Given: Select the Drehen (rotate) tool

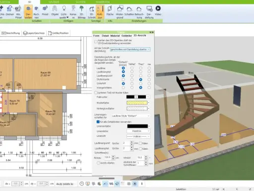Looking at the screenshot, I should tap(9, 11).
